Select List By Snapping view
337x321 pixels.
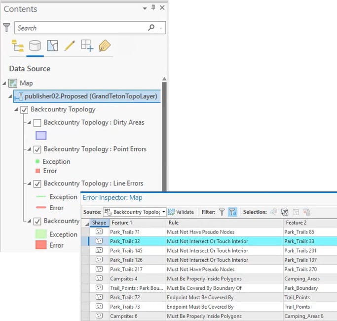(x=87, y=46)
